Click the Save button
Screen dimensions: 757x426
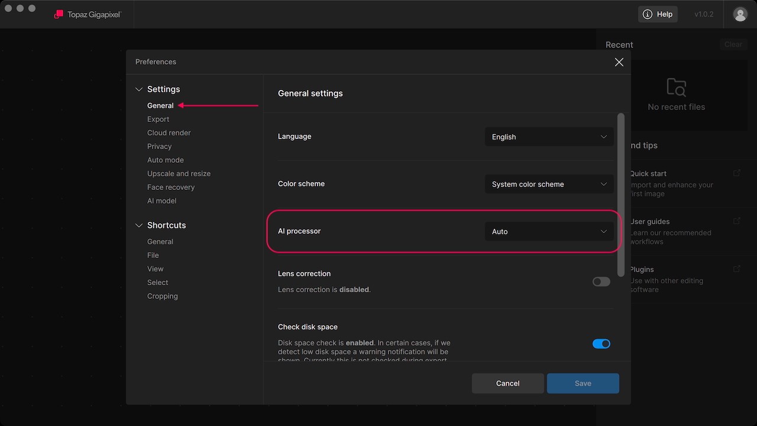click(583, 383)
